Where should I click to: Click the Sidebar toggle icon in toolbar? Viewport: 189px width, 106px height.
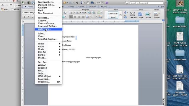(x=82, y=3)
